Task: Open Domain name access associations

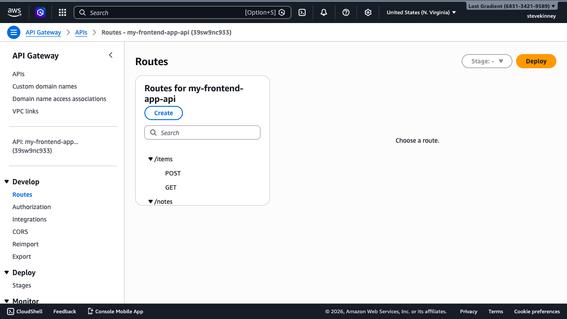Action: pyautogui.click(x=59, y=99)
